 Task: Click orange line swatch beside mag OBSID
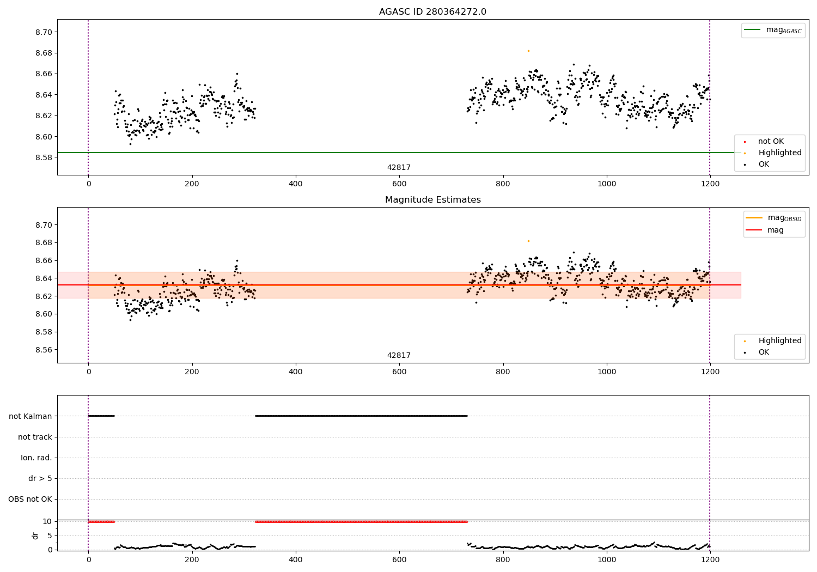[754, 217]
